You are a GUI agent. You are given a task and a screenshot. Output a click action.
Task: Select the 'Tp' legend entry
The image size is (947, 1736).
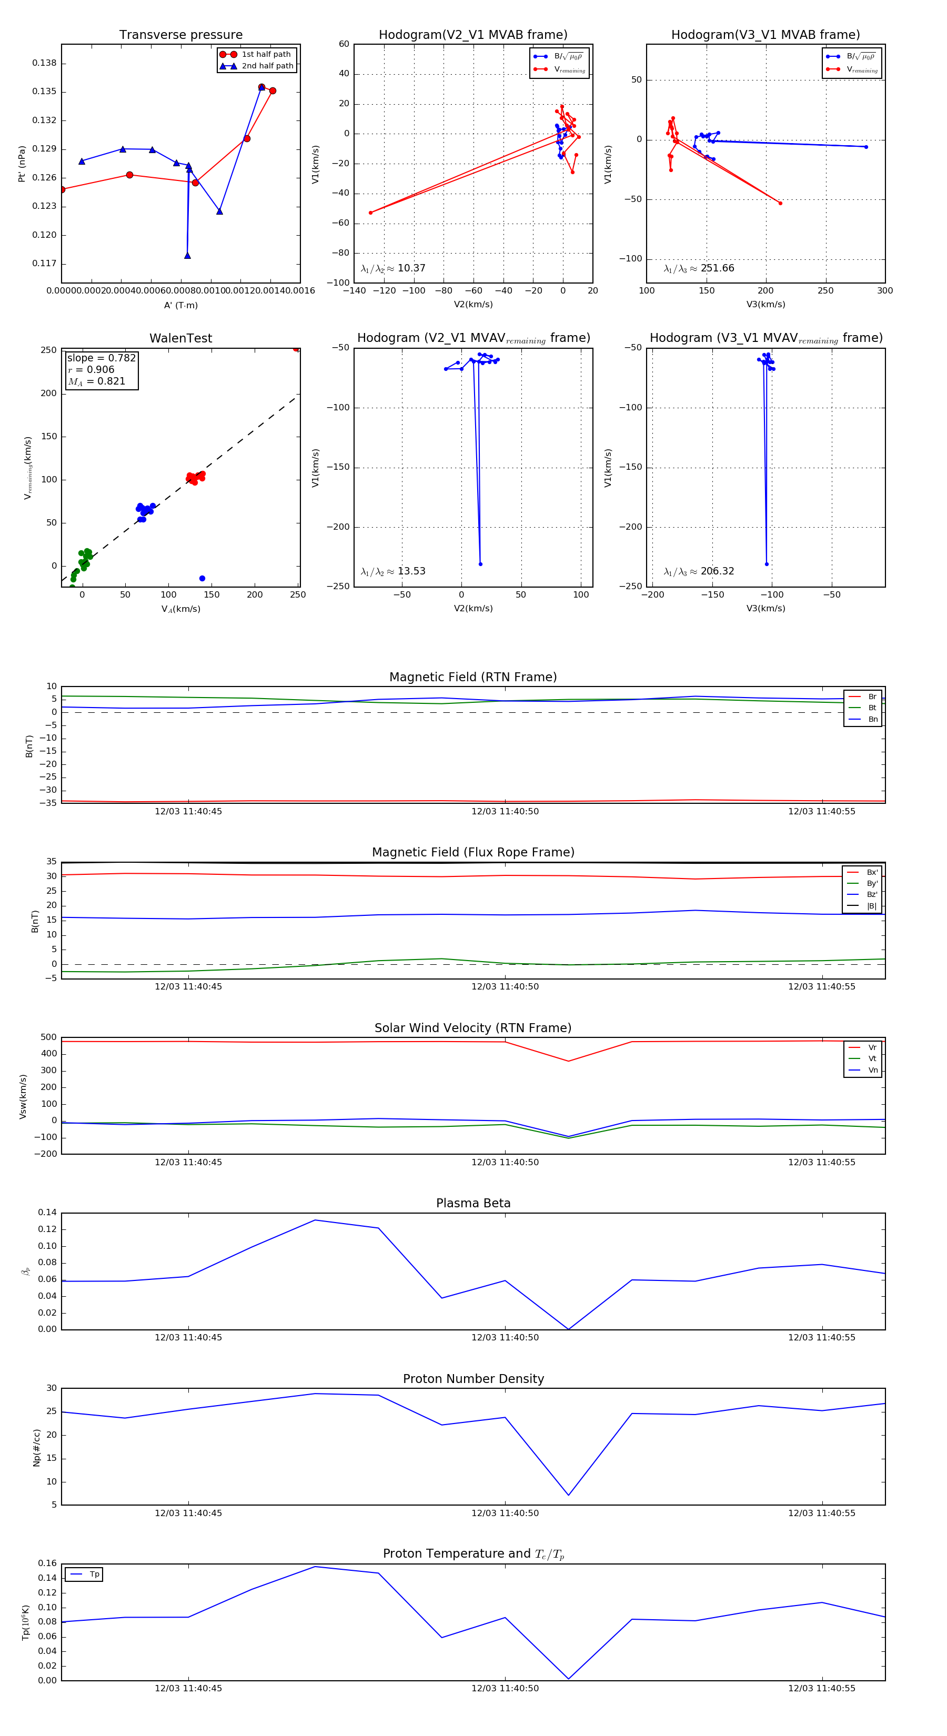84,1574
